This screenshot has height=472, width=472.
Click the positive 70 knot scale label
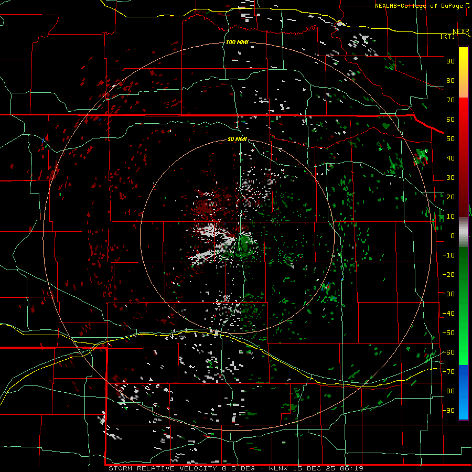(450, 100)
